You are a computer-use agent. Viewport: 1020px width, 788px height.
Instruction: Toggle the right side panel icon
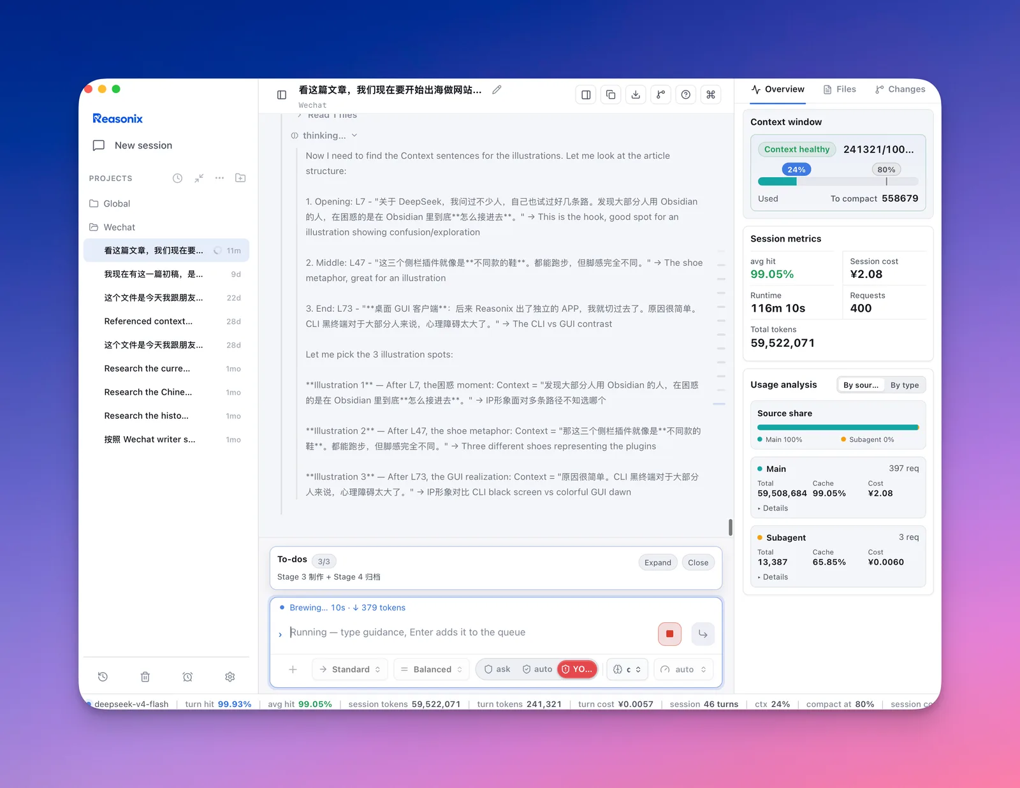(x=586, y=95)
